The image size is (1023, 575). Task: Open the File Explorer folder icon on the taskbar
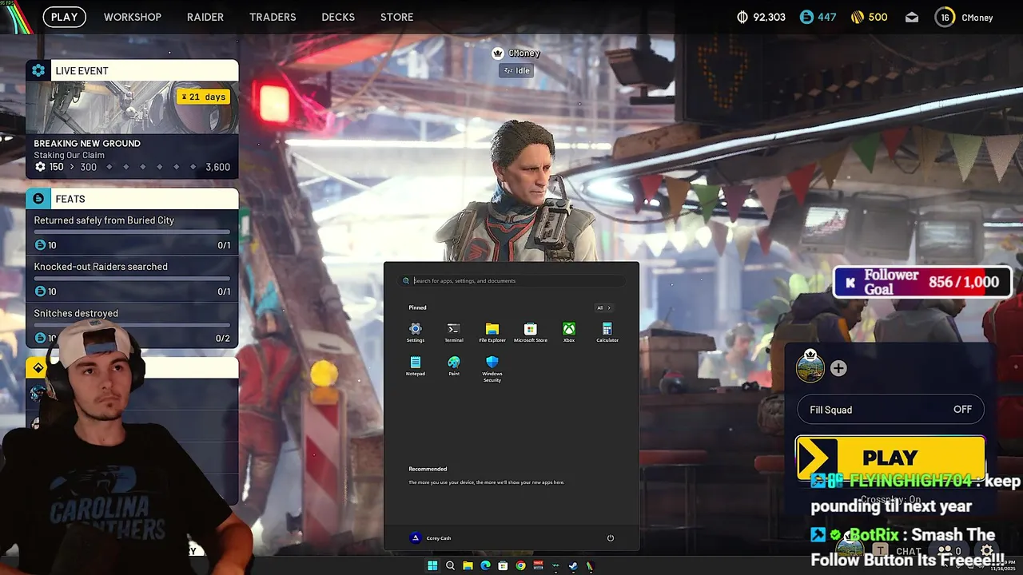click(x=468, y=565)
